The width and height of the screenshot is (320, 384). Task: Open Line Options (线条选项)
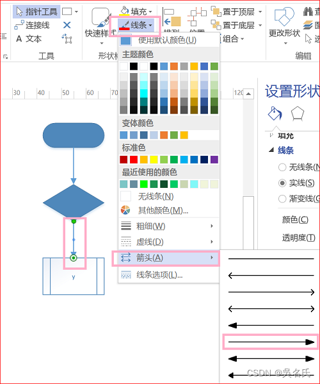pos(169,275)
